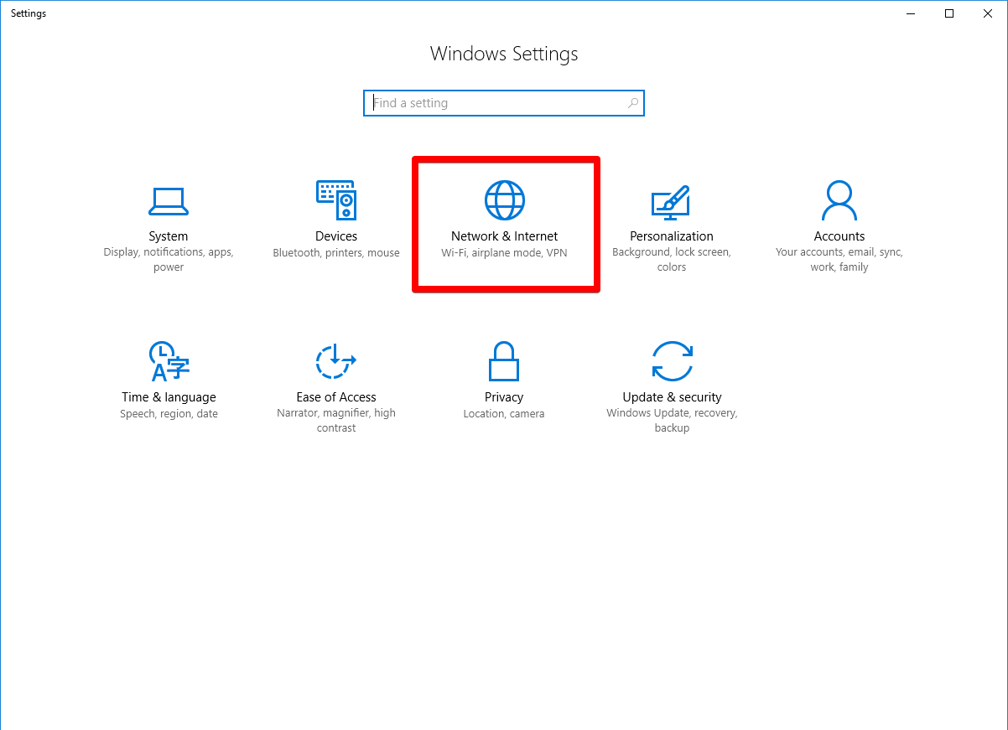Select the Personalization label

672,236
